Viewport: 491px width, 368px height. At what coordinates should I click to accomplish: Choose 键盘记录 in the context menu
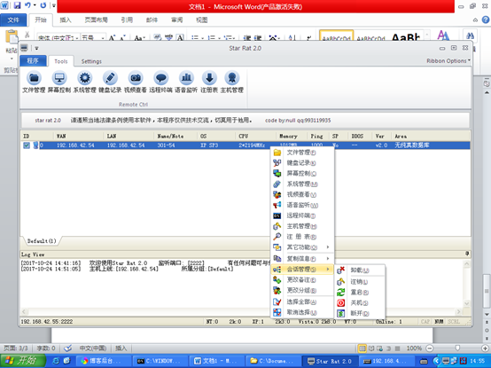coord(302,163)
